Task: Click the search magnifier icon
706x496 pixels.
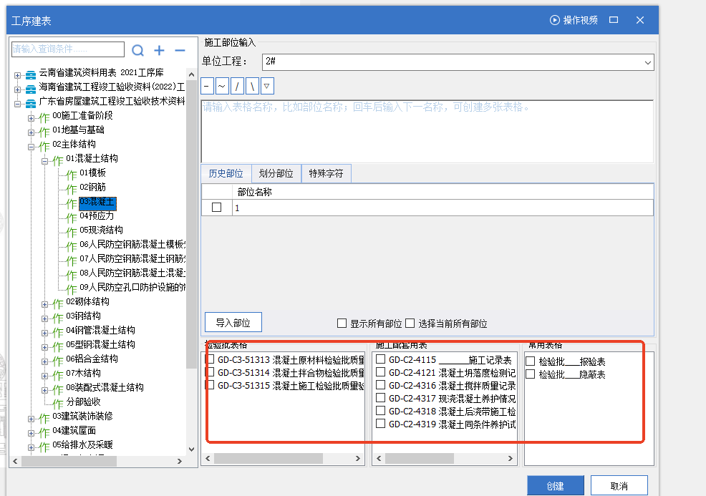Action: coord(138,50)
